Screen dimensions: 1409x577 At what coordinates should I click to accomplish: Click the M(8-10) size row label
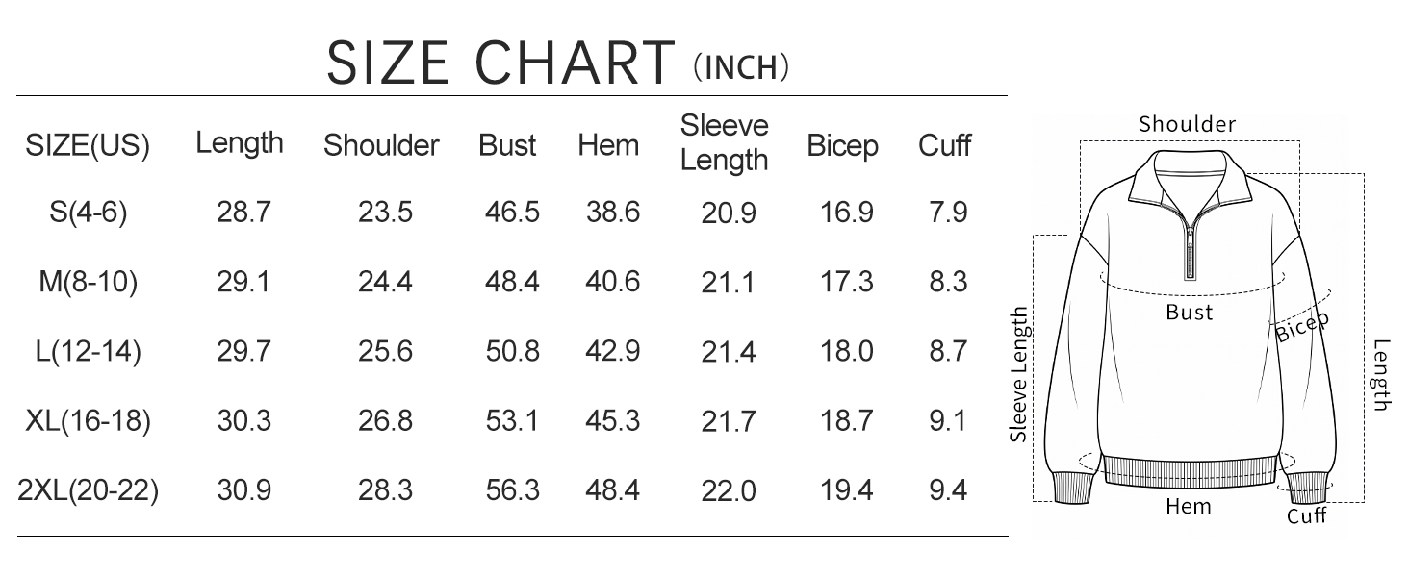88,282
